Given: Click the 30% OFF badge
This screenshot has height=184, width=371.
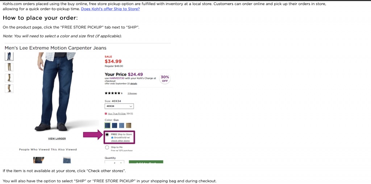Looking at the screenshot, I should coord(165,79).
